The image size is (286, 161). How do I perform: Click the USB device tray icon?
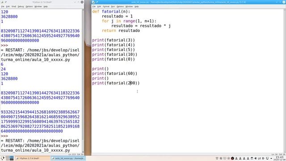click(x=263, y=158)
